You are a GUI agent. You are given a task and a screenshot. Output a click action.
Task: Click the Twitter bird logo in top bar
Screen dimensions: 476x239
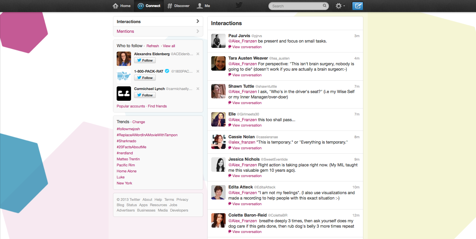239,5
